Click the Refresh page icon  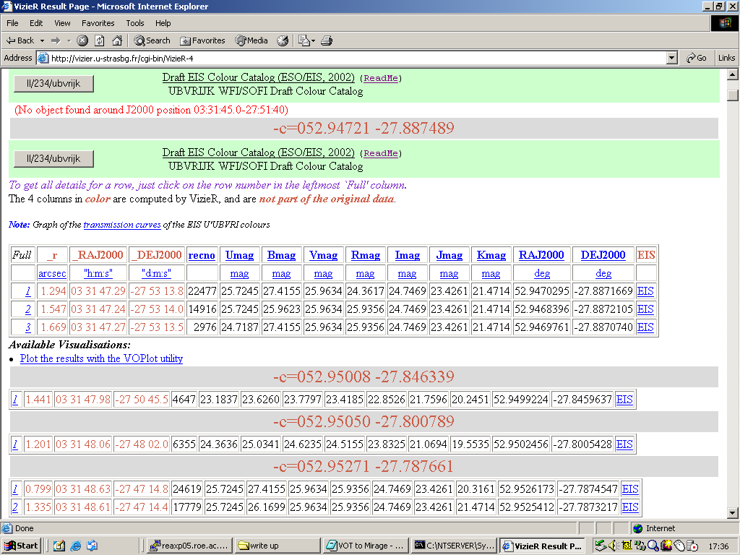pyautogui.click(x=99, y=40)
